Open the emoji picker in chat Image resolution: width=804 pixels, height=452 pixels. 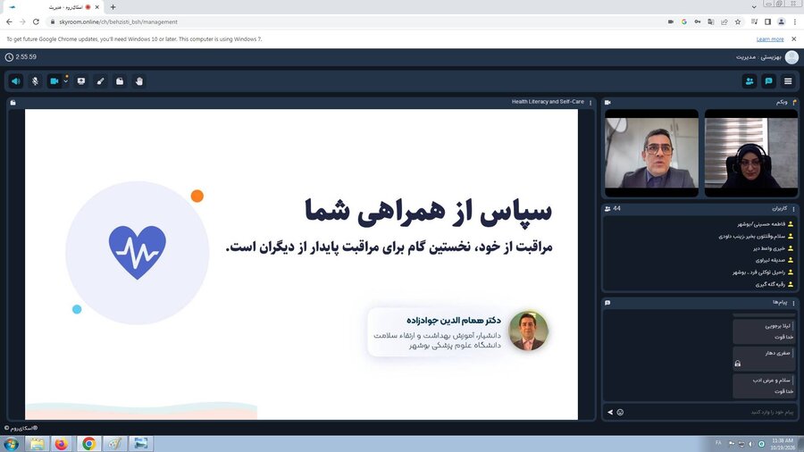(x=620, y=412)
